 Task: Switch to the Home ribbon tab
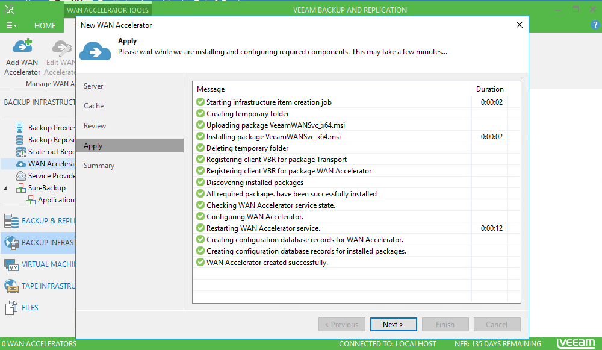click(45, 25)
